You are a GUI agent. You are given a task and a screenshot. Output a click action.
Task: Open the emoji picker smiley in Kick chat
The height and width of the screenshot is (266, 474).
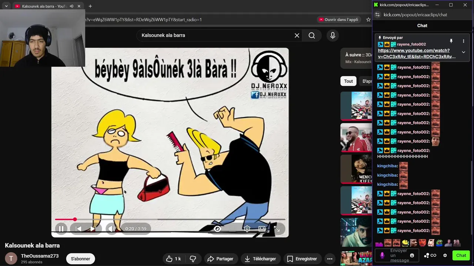point(412,255)
